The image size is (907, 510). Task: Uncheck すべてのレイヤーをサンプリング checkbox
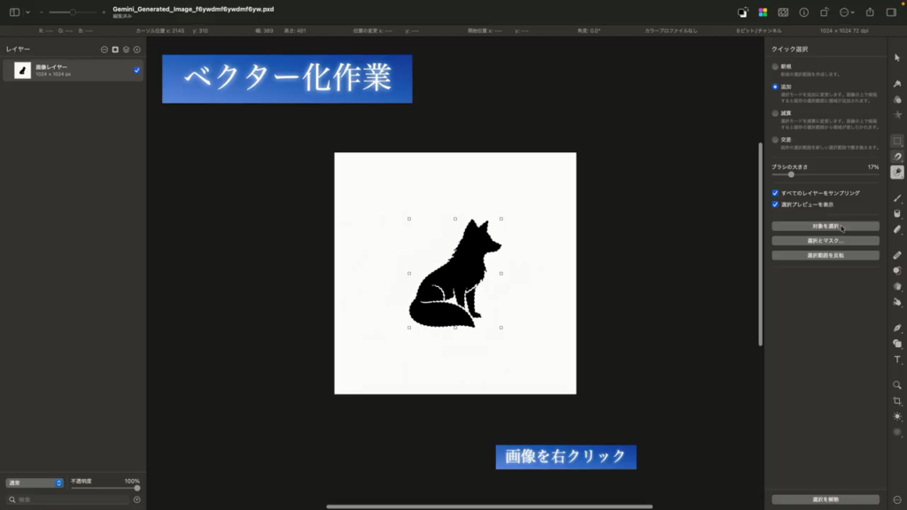pyautogui.click(x=776, y=192)
